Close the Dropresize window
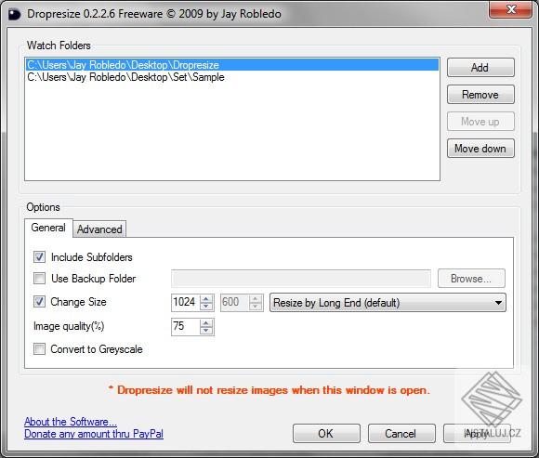This screenshot has height=458, width=539. (x=510, y=9)
